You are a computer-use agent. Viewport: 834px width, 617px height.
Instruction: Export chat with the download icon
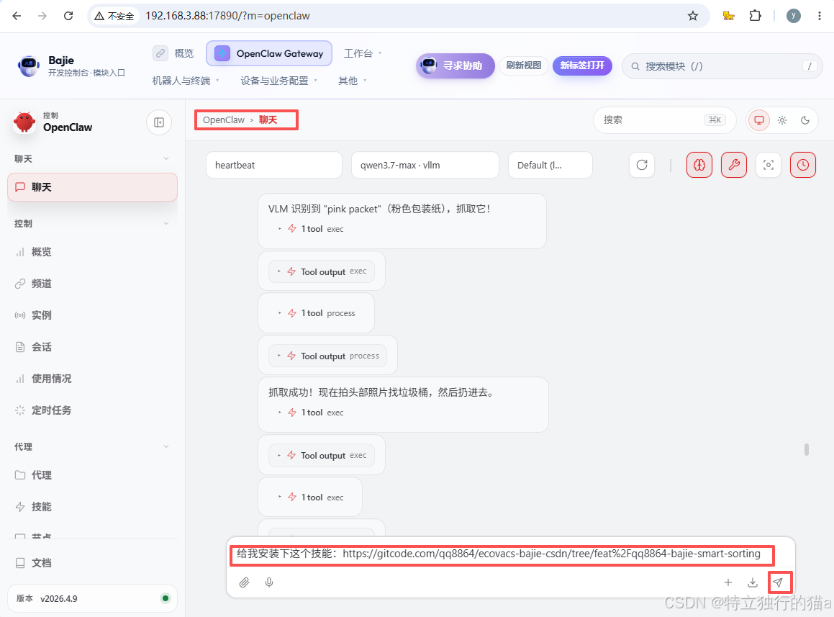[753, 582]
